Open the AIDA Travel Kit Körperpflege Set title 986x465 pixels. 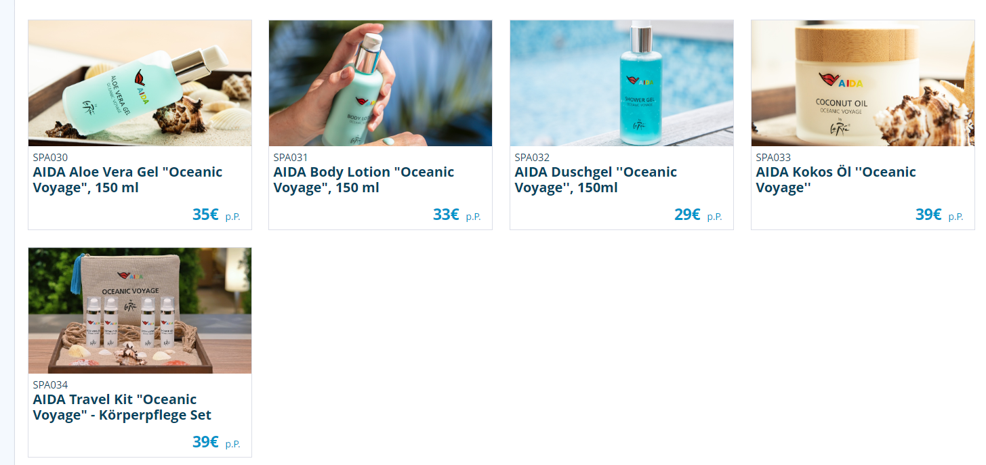122,407
